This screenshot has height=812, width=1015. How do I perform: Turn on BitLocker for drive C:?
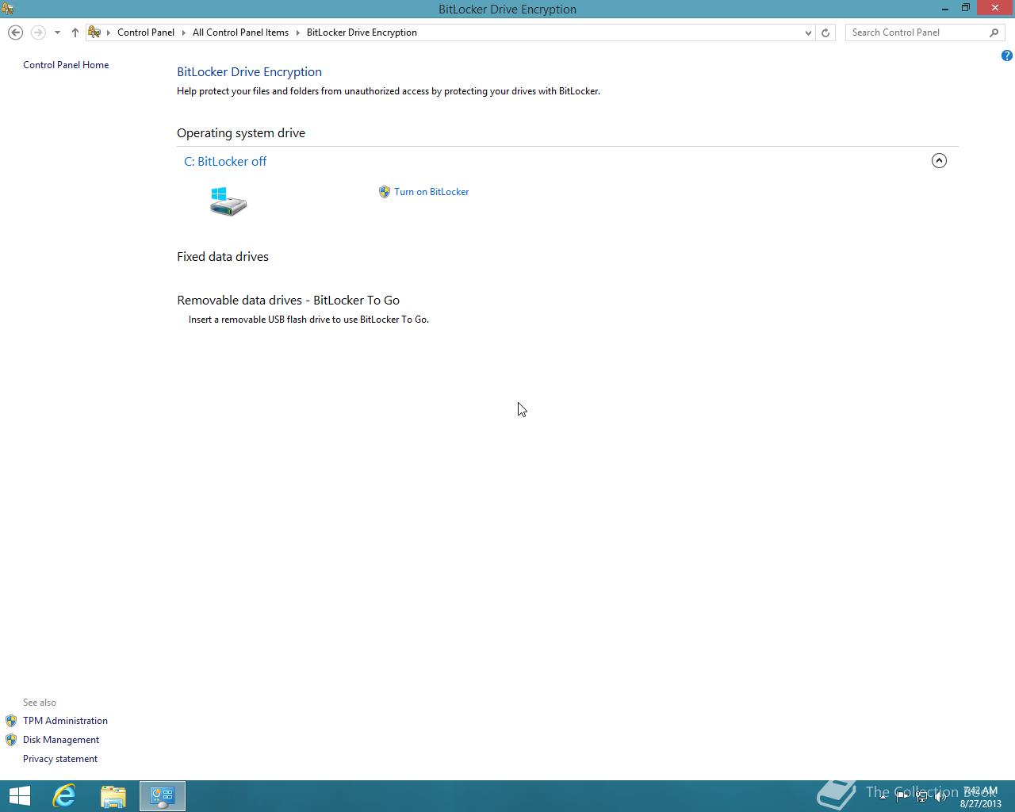pos(431,192)
